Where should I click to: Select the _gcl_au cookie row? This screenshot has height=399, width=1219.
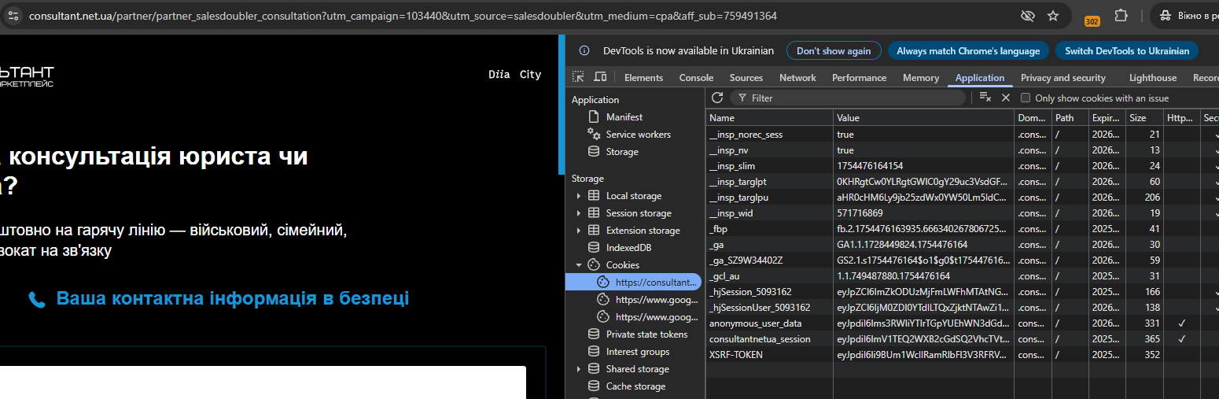click(962, 276)
